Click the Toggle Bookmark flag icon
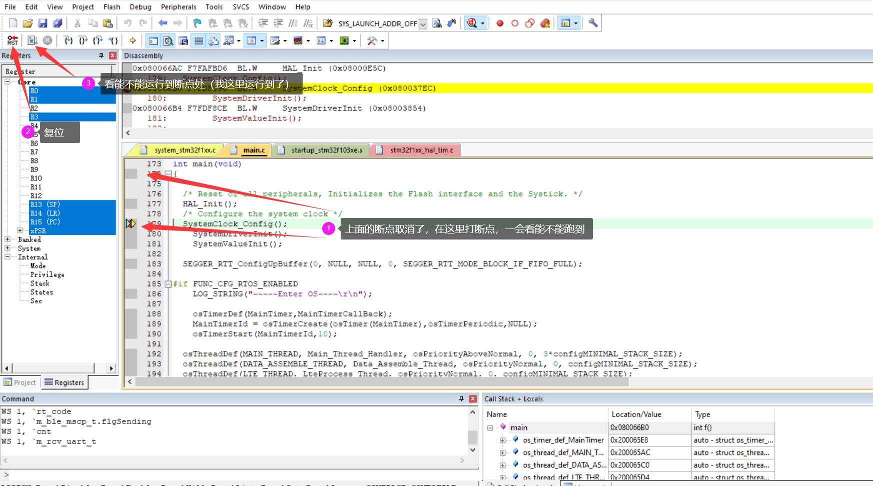This screenshot has width=873, height=486. (197, 23)
